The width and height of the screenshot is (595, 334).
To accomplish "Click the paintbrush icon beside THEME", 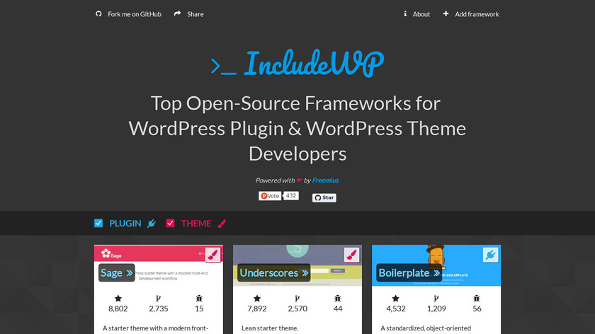I will pyautogui.click(x=222, y=224).
